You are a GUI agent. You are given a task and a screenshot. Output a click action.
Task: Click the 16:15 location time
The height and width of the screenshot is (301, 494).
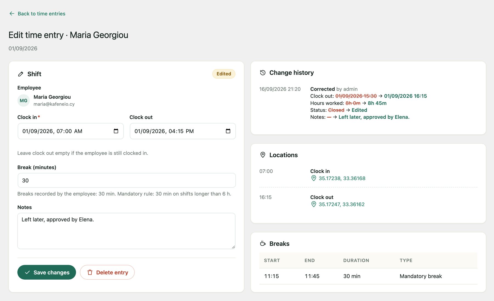pyautogui.click(x=265, y=197)
